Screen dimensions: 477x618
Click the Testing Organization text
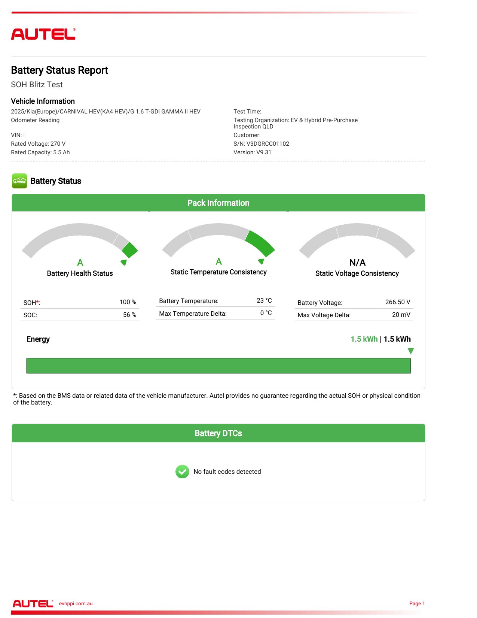[x=296, y=123]
